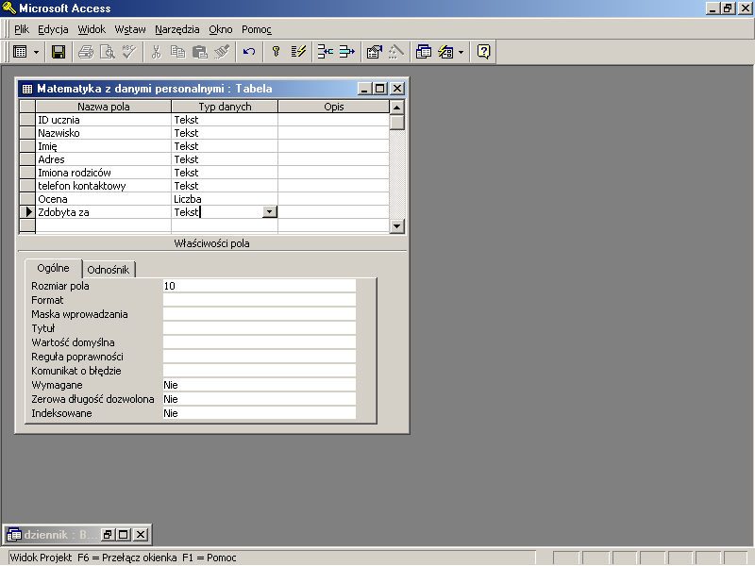The height and width of the screenshot is (566, 755).
Task: Click the Wymagane property field
Action: 259,385
